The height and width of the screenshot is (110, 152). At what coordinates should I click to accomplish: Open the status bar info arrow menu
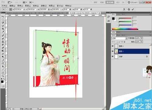38,109
